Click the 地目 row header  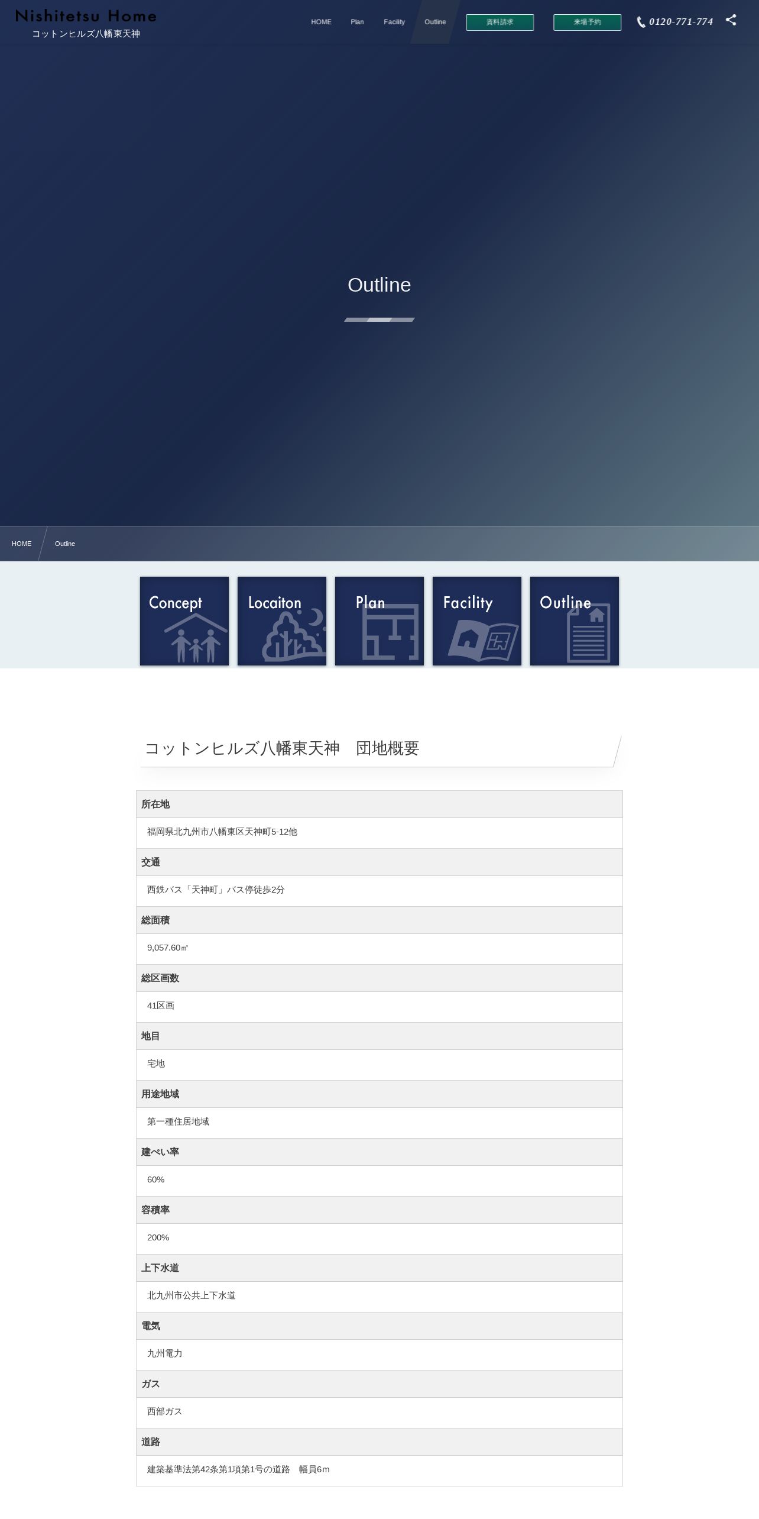pyautogui.click(x=379, y=1036)
